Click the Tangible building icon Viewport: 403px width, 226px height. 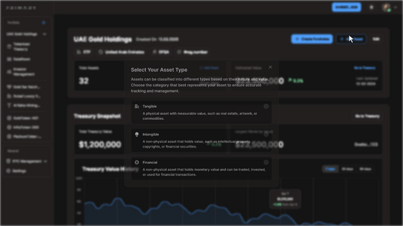point(137,106)
